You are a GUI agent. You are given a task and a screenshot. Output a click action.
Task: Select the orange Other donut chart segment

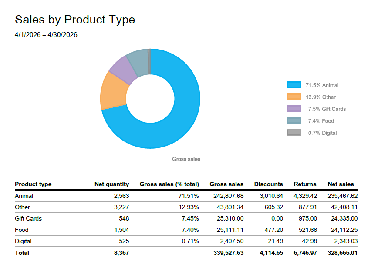(112, 92)
